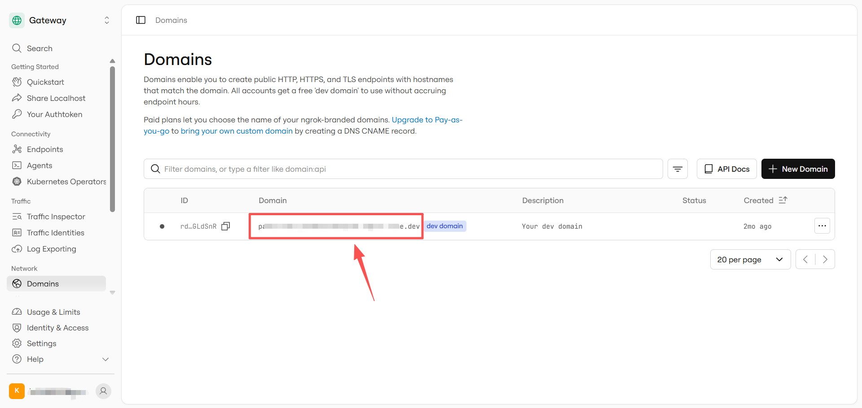The image size is (862, 408).
Task: Click the Description column header
Action: pyautogui.click(x=542, y=200)
